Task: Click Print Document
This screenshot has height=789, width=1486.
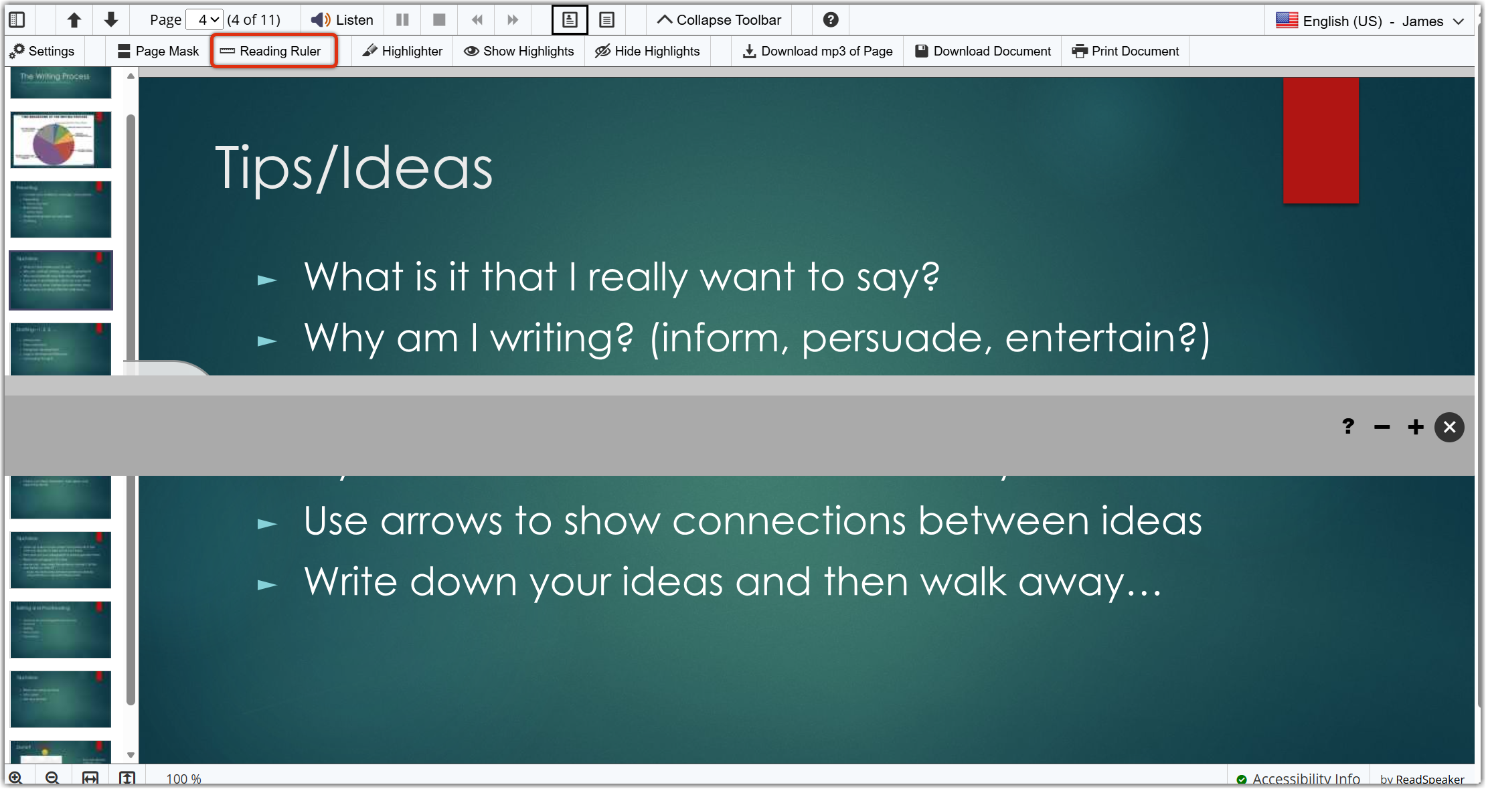Action: (1125, 51)
